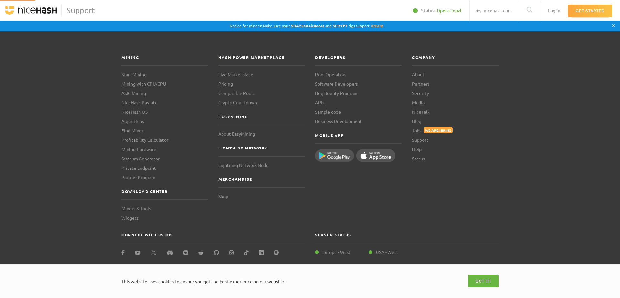Open NiceHash Facebook page icon

click(x=123, y=253)
